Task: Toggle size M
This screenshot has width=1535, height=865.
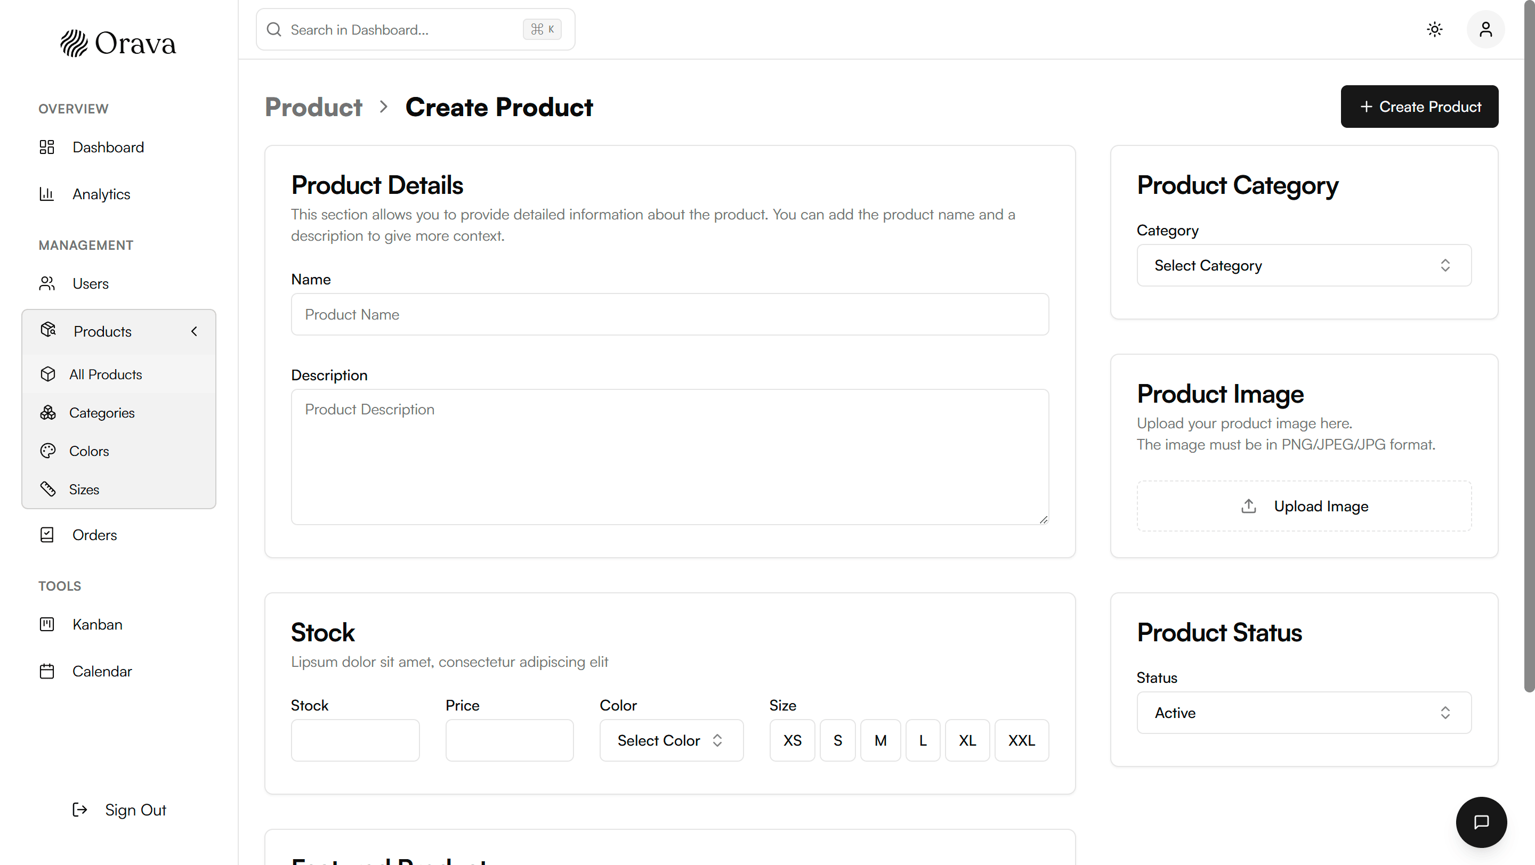Action: click(x=880, y=740)
